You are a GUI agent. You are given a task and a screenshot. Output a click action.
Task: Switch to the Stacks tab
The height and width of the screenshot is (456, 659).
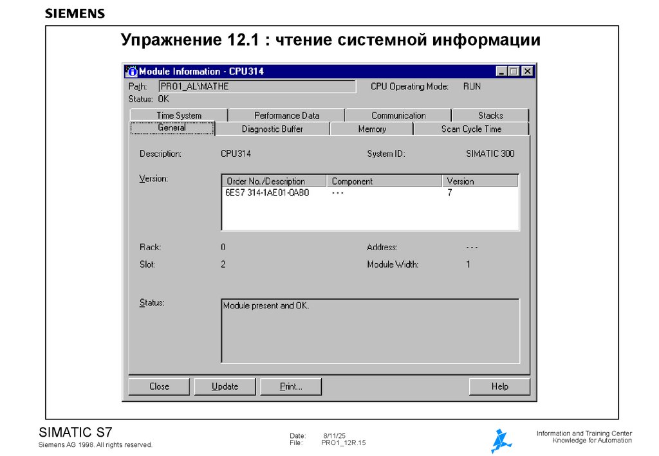pos(492,114)
